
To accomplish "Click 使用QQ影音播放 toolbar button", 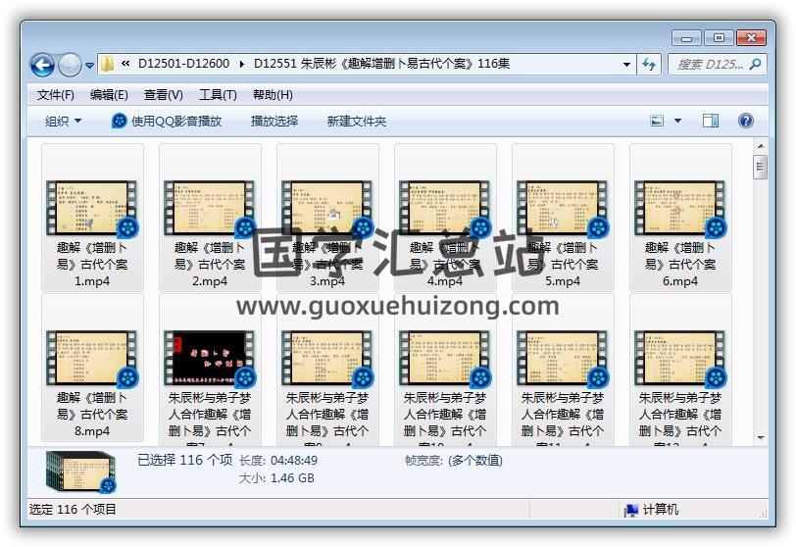I will click(x=167, y=121).
